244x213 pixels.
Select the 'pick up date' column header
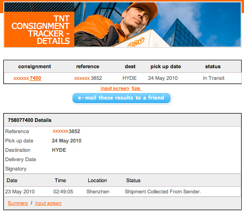[x=165, y=66]
